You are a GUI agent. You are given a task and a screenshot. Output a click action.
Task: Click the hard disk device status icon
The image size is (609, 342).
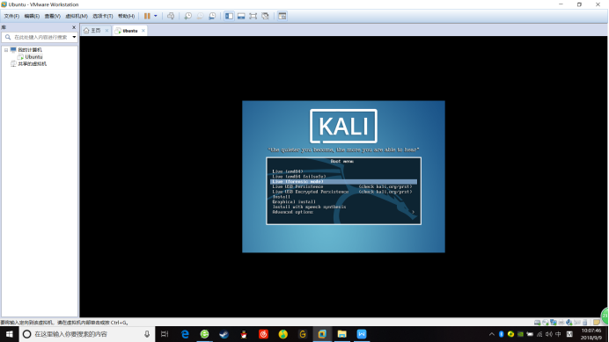pos(537,322)
